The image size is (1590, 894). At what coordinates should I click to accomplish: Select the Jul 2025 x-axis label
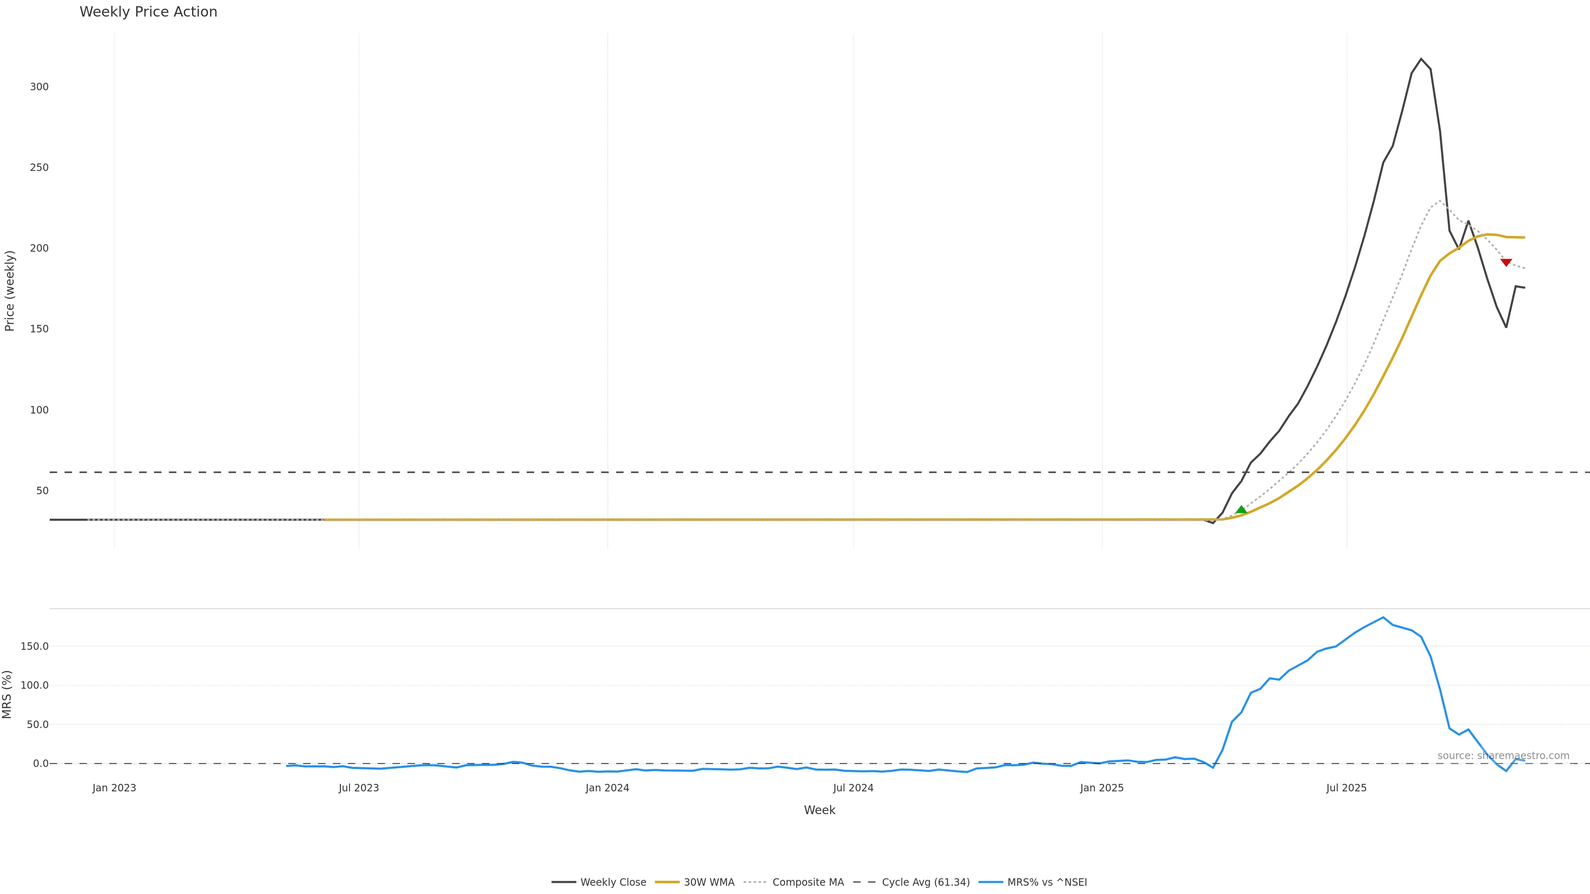coord(1346,788)
